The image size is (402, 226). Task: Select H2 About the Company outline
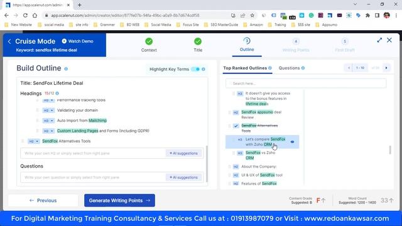click(x=259, y=166)
